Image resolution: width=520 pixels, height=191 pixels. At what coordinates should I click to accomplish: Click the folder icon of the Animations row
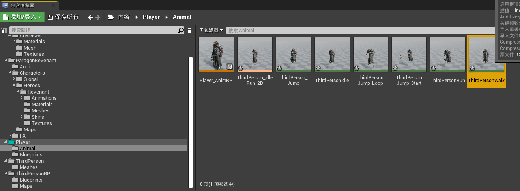(27, 98)
